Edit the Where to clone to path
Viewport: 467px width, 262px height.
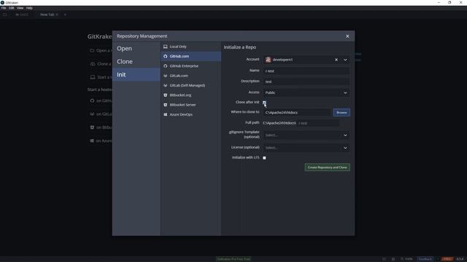click(x=297, y=113)
